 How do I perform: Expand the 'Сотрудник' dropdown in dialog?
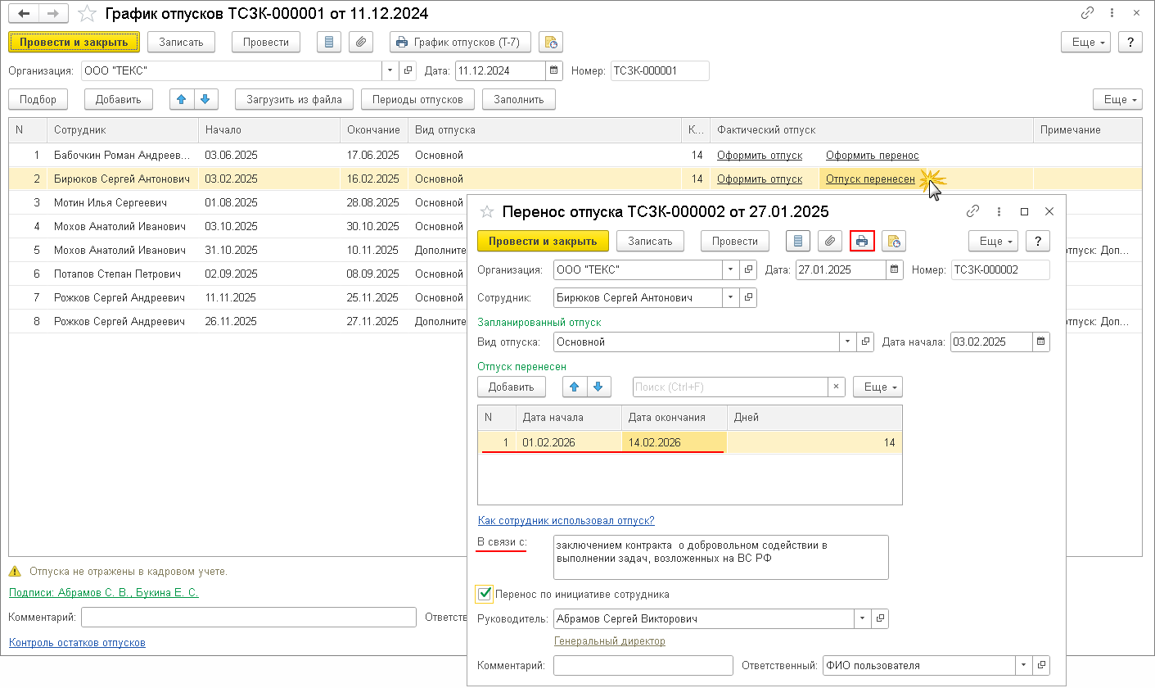click(729, 298)
